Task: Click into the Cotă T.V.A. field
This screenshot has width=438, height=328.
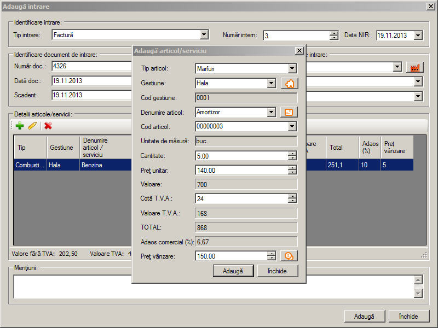Action: (241, 198)
